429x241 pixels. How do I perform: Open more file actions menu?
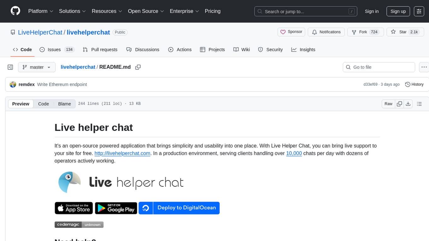(424, 67)
